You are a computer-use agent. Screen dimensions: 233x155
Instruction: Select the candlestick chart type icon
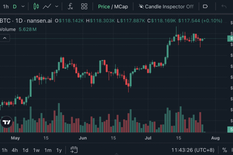[36, 6]
